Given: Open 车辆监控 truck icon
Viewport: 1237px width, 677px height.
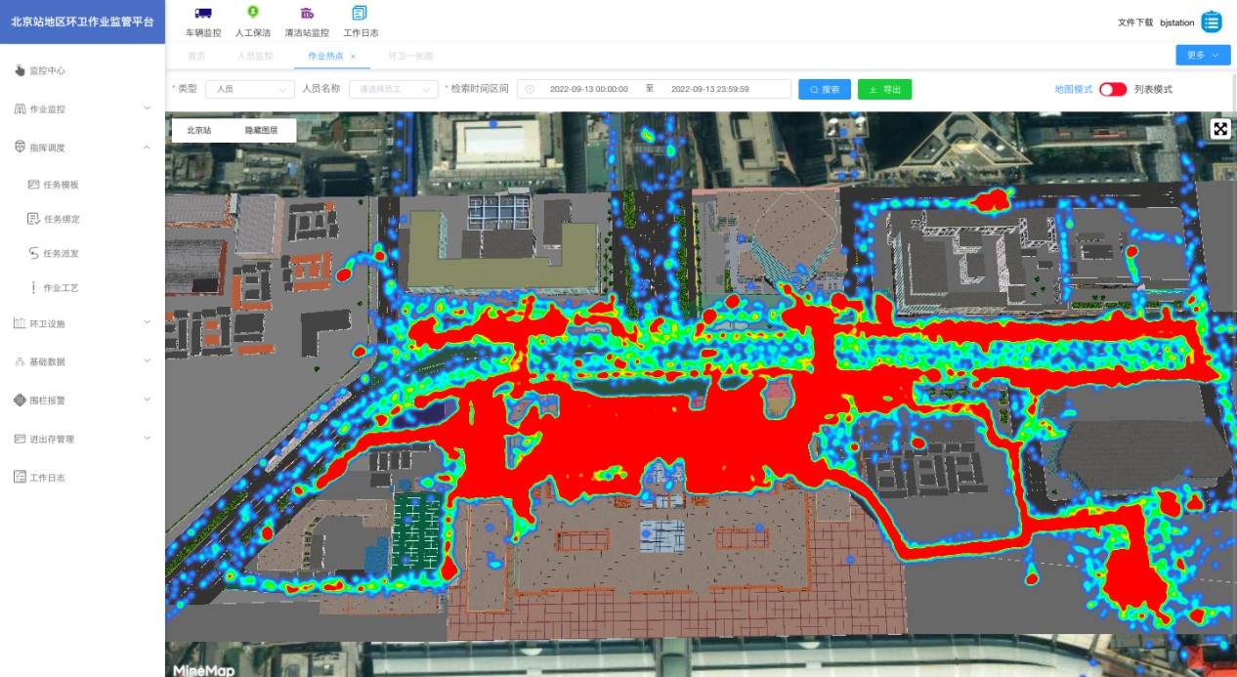Looking at the screenshot, I should tap(203, 13).
